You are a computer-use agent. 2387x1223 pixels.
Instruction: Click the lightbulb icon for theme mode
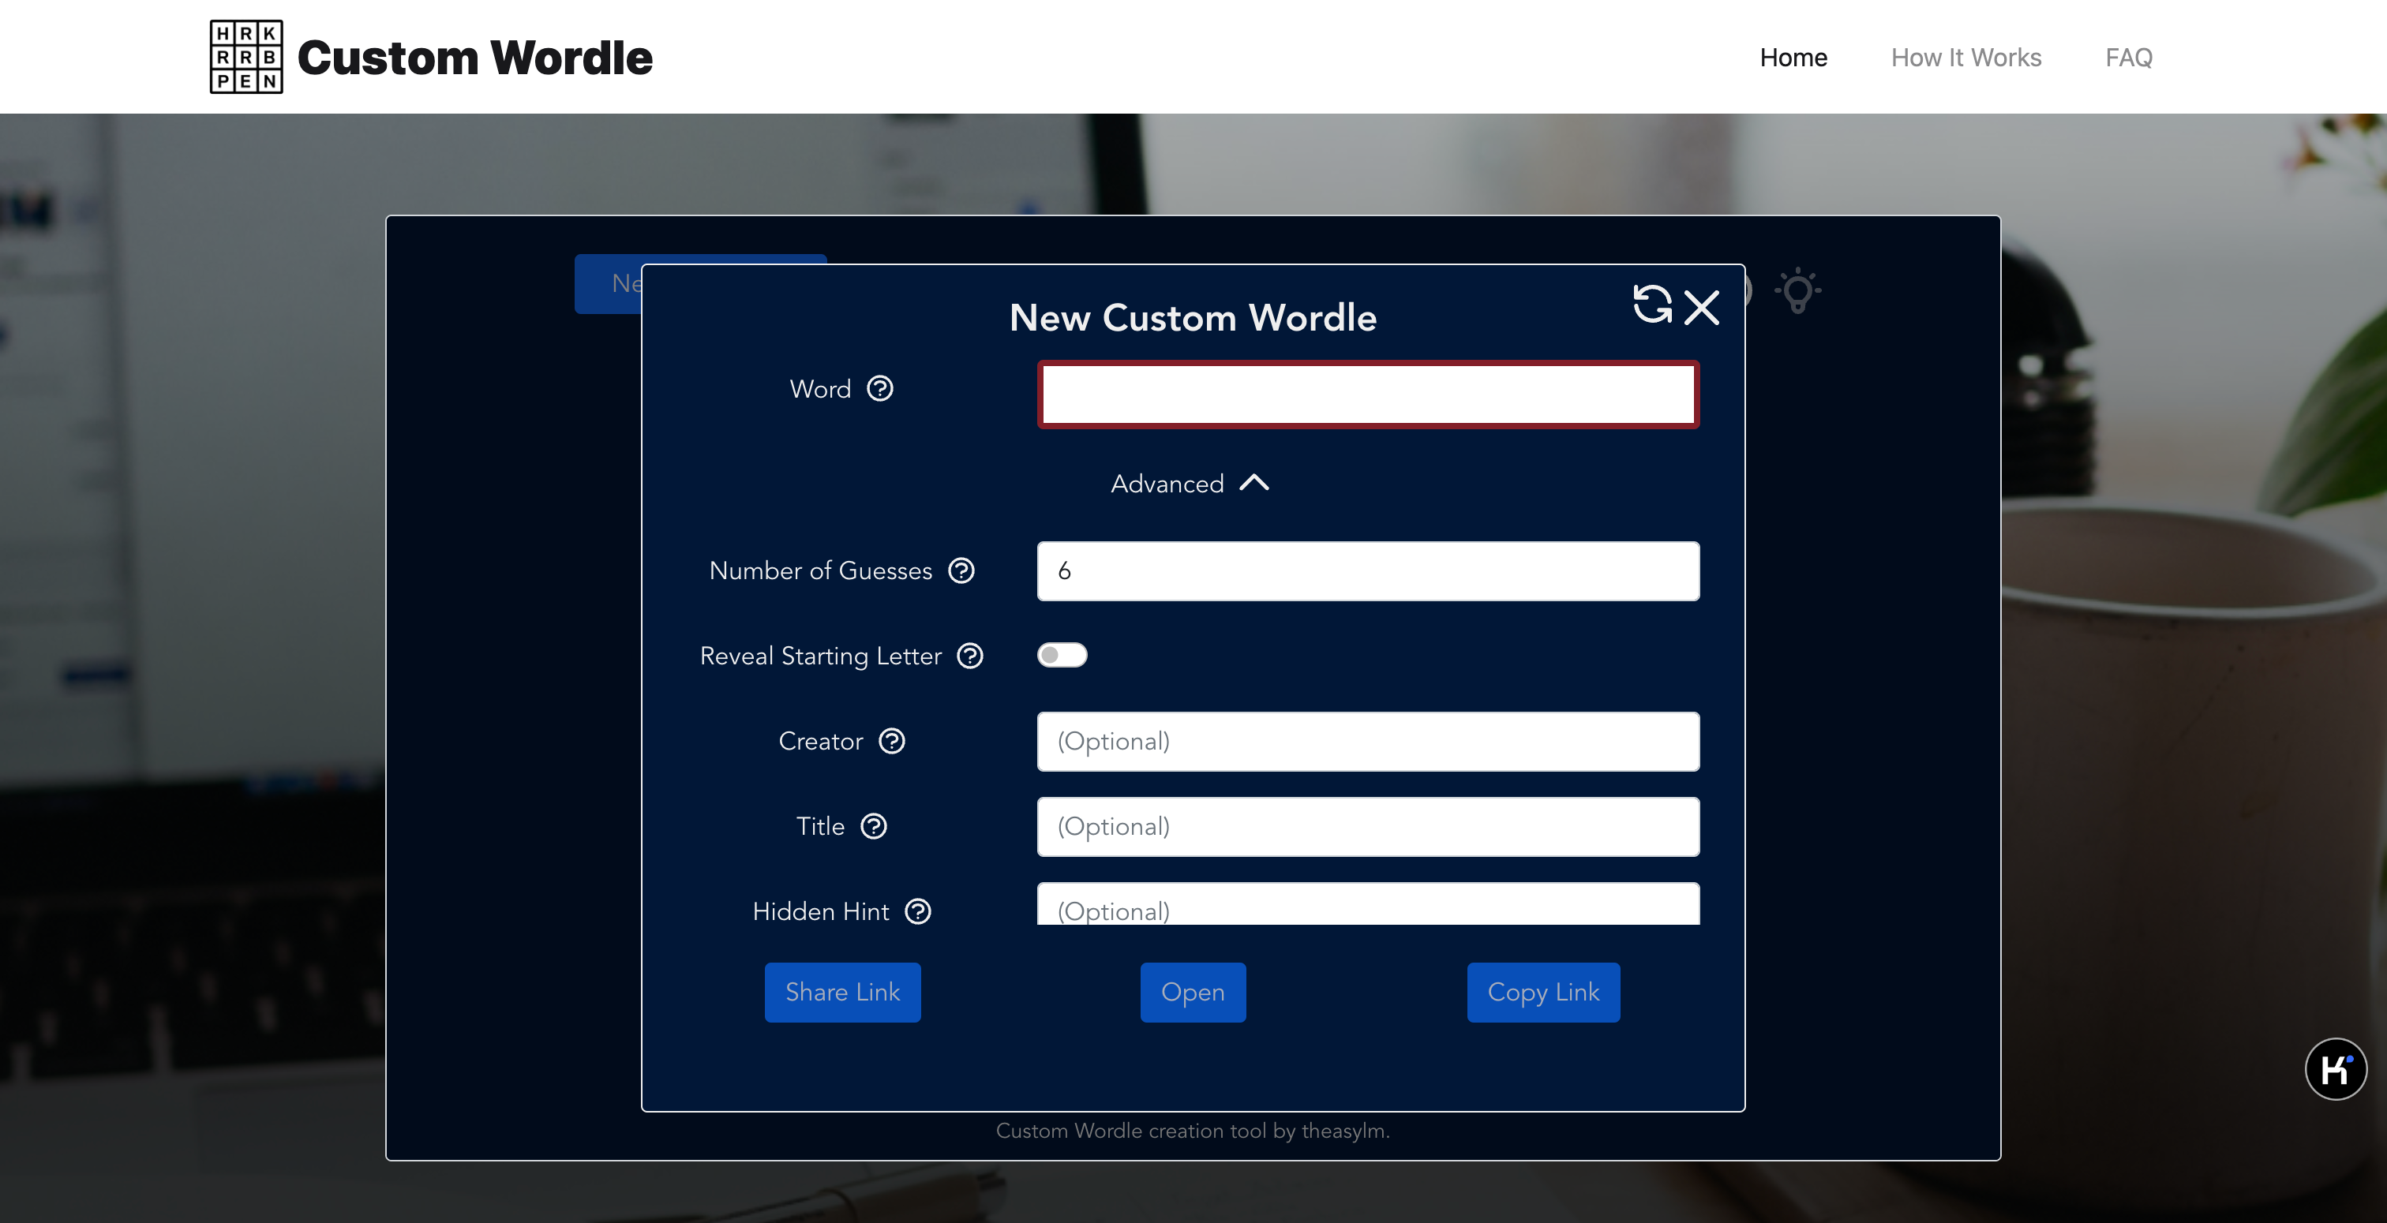pyautogui.click(x=1797, y=290)
